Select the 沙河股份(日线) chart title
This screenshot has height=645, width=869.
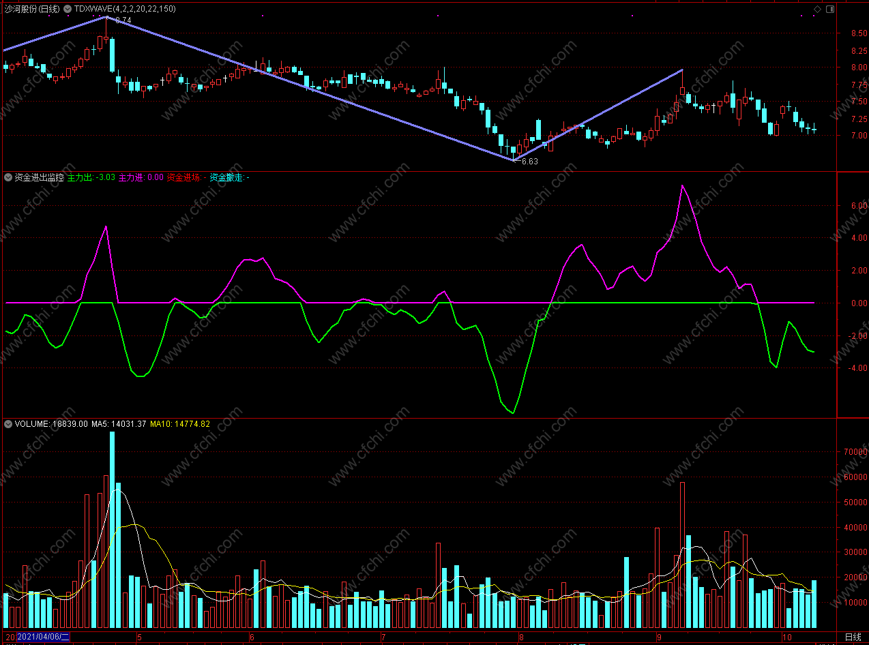point(33,9)
